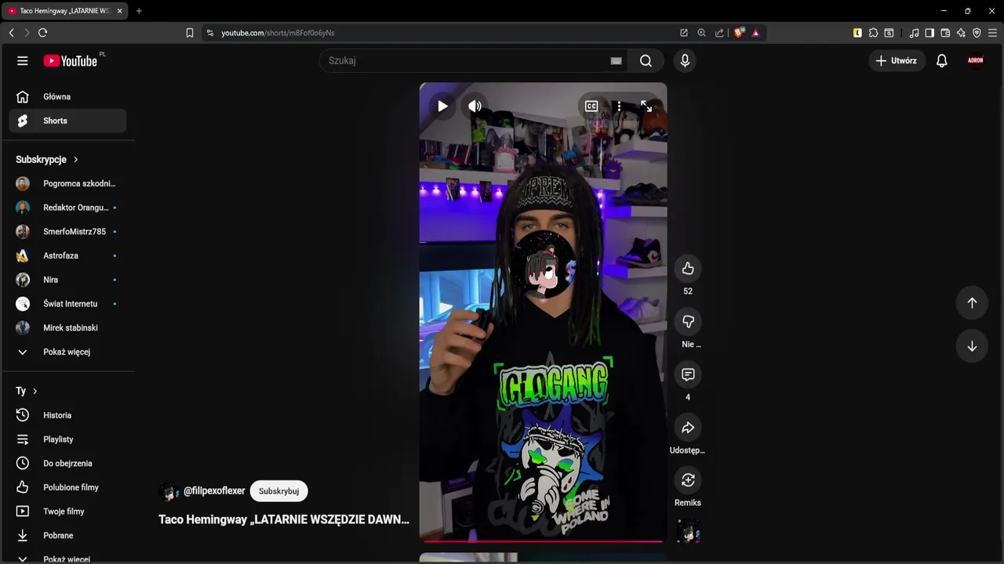Screen dimensions: 1004x564
Task: Open Pobrane downloads
Action: point(67,536)
